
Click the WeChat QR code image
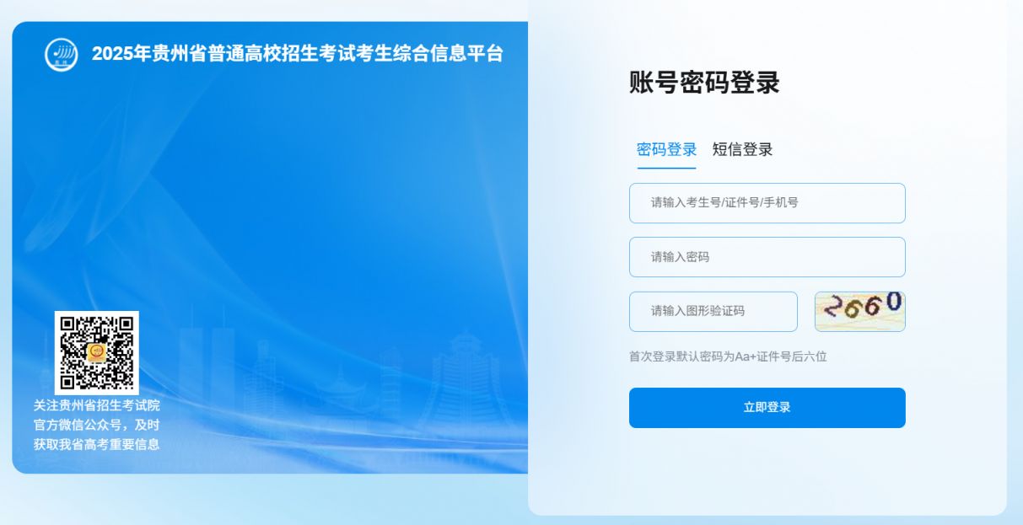tap(97, 353)
